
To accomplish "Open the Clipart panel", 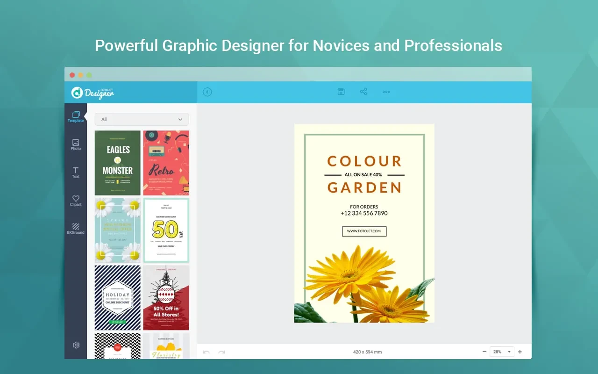I will tap(76, 200).
